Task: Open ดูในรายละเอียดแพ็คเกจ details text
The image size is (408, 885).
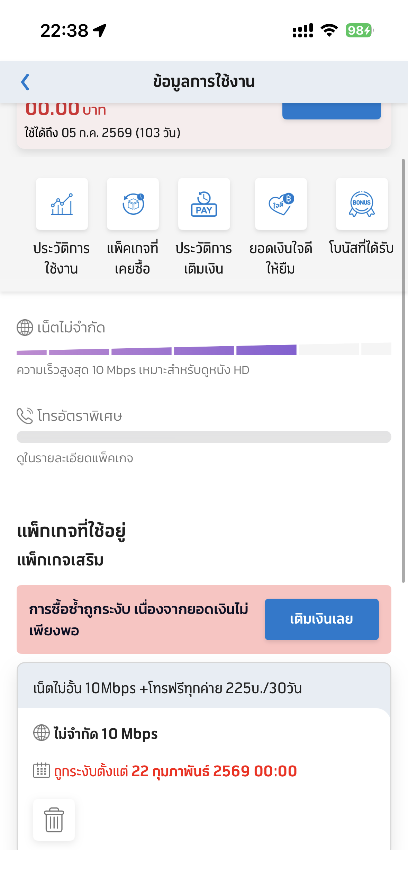Action: [75, 458]
